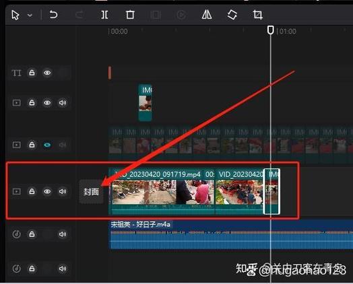
Task: Click the track icon of the dimmed image track
Action: click(x=16, y=145)
